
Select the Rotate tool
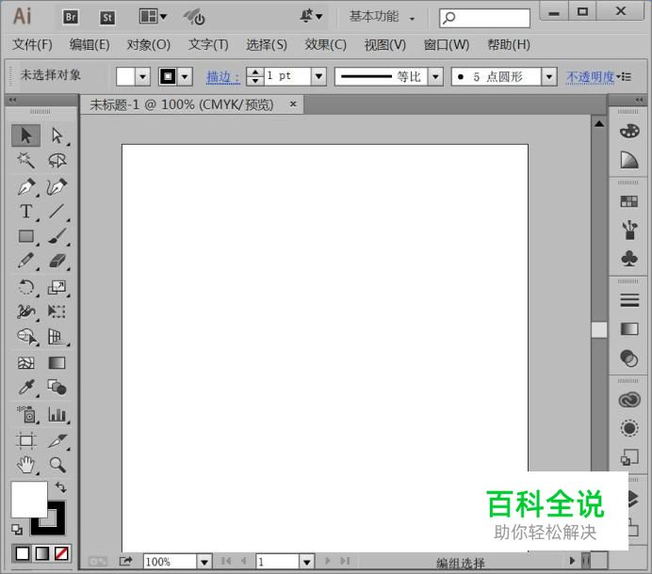coord(25,287)
